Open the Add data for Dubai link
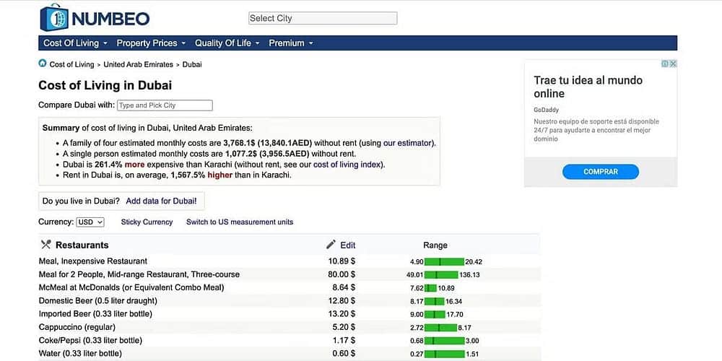Screen dimensions: 722x361 point(161,201)
